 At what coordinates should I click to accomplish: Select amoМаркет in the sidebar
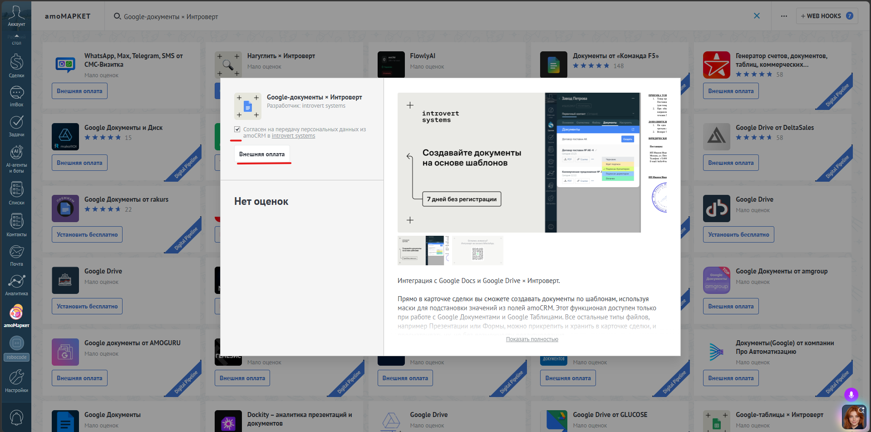pyautogui.click(x=16, y=316)
